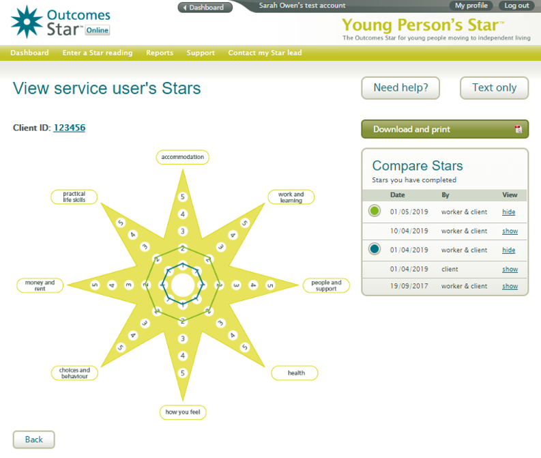The width and height of the screenshot is (541, 458).
Task: Click the money and rent label
Action: click(40, 285)
